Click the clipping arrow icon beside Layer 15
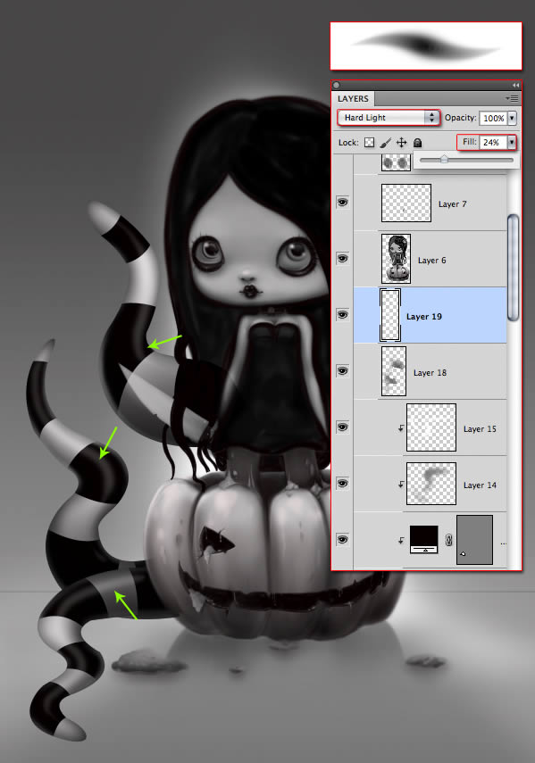The image size is (535, 763). click(401, 428)
